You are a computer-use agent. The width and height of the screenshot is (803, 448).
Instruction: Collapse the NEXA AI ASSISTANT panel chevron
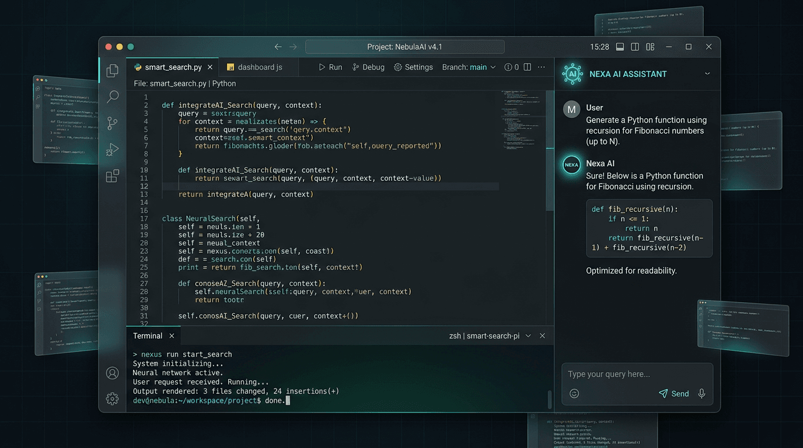tap(707, 74)
